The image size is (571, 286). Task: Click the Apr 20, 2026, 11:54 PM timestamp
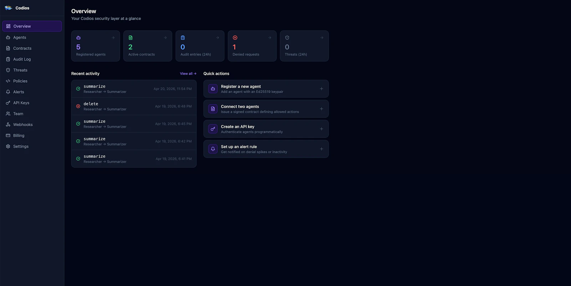click(x=172, y=89)
